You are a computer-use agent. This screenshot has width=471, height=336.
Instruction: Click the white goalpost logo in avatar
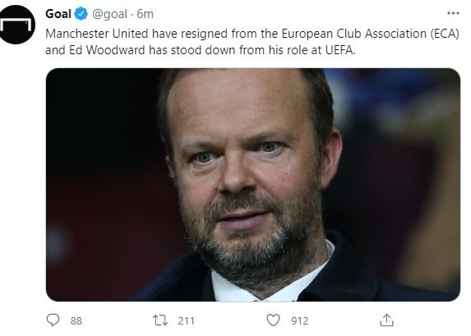16,25
